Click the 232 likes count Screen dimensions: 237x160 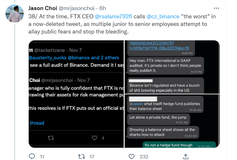tap(144, 156)
